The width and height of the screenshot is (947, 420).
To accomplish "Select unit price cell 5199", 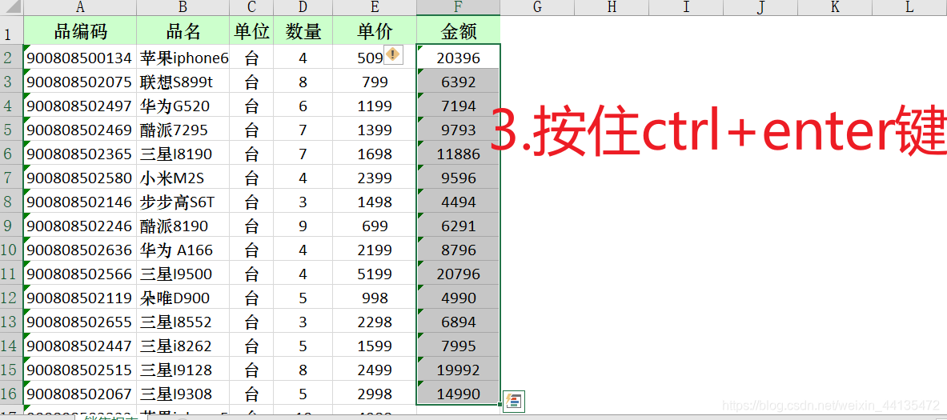I will (x=375, y=274).
